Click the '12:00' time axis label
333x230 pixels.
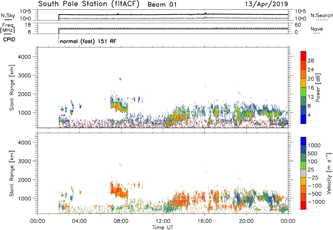point(163,221)
